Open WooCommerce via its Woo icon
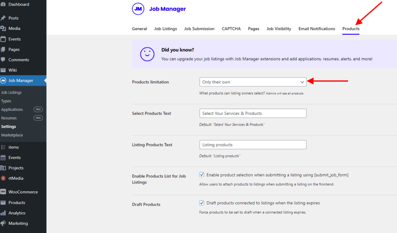 click(3, 192)
